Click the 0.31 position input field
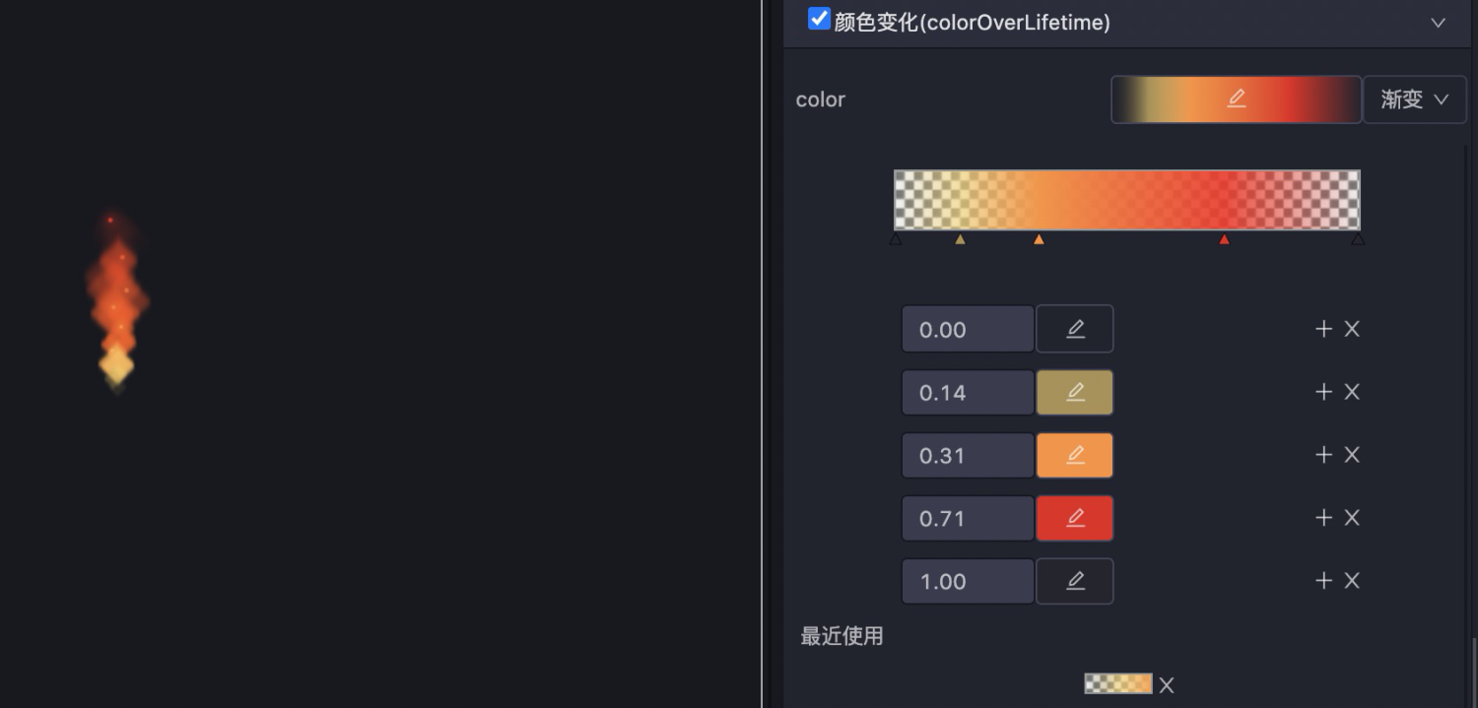 [x=967, y=455]
